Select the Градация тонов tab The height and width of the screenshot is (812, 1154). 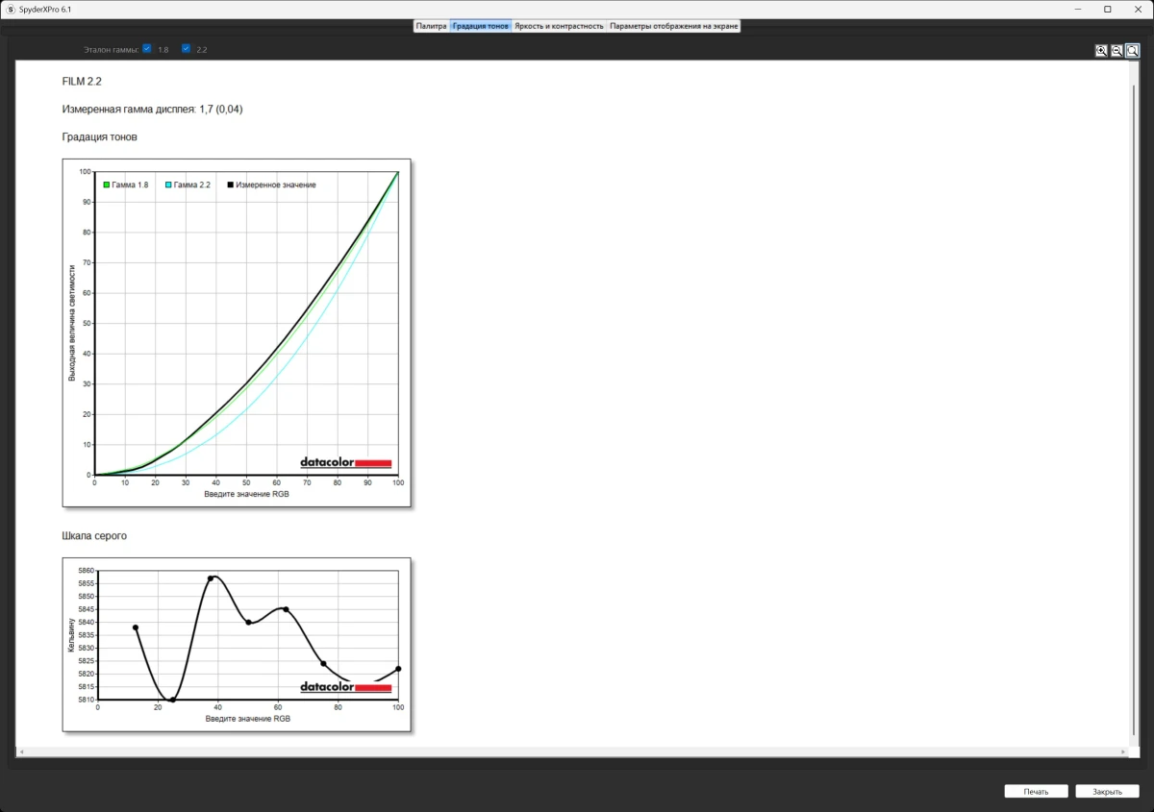(x=481, y=26)
